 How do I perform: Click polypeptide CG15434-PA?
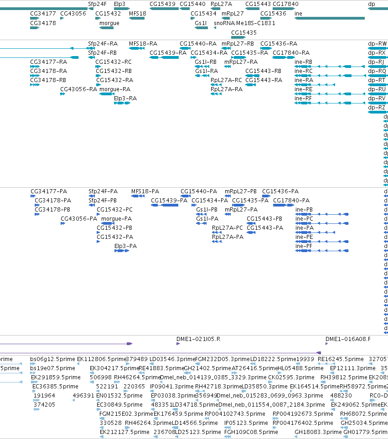tap(210, 201)
